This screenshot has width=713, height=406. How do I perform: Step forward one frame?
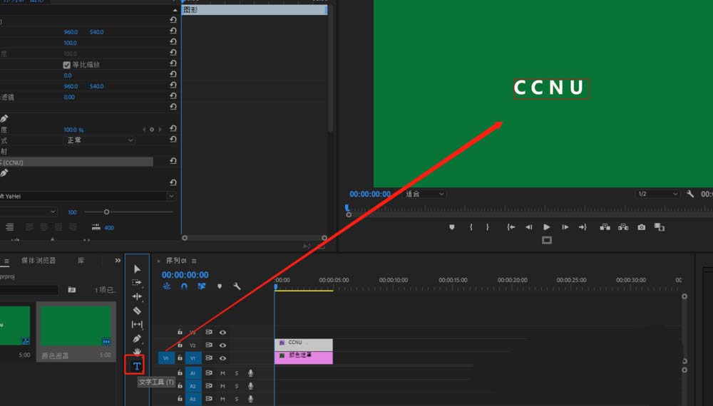(x=565, y=227)
